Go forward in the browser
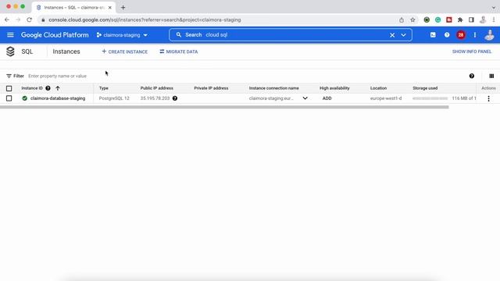Viewport: 500px width, 281px height. pyautogui.click(x=18, y=20)
